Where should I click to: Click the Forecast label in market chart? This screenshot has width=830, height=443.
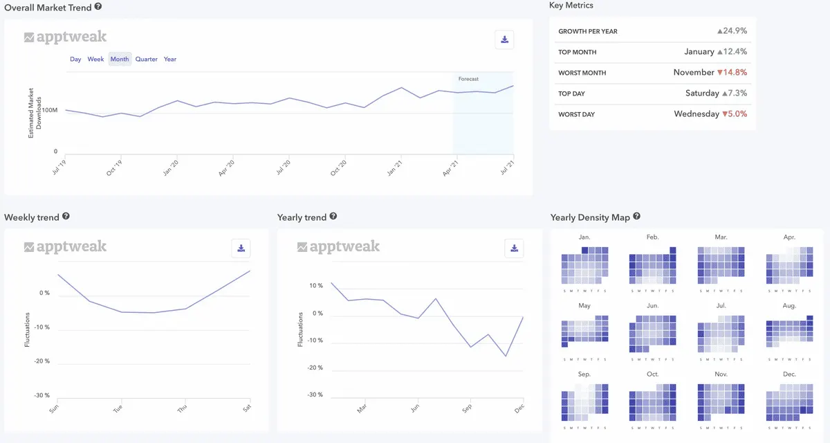468,79
